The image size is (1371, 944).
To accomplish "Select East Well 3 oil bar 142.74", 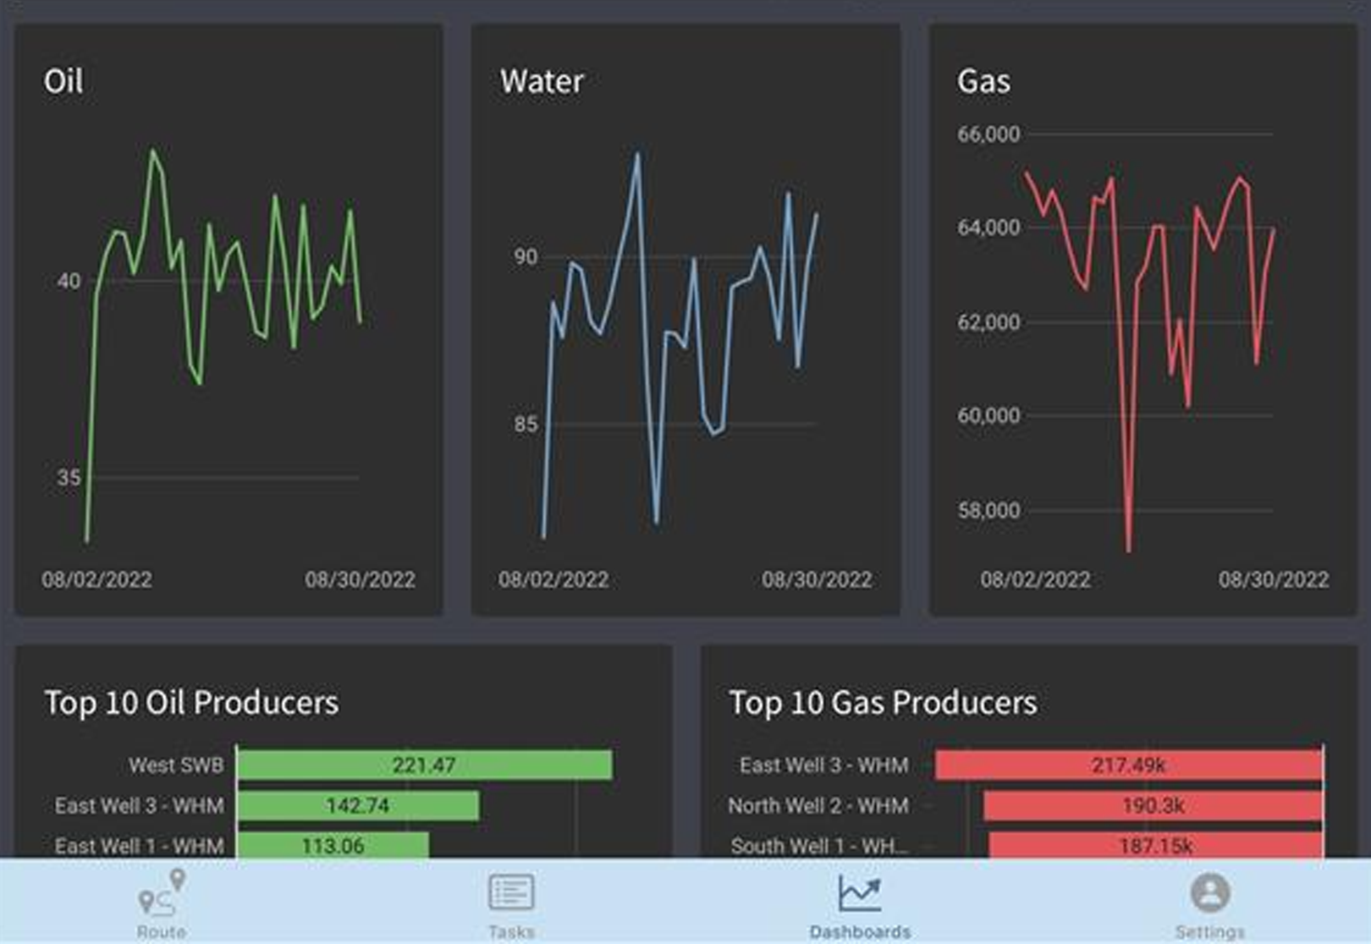I will tap(357, 805).
